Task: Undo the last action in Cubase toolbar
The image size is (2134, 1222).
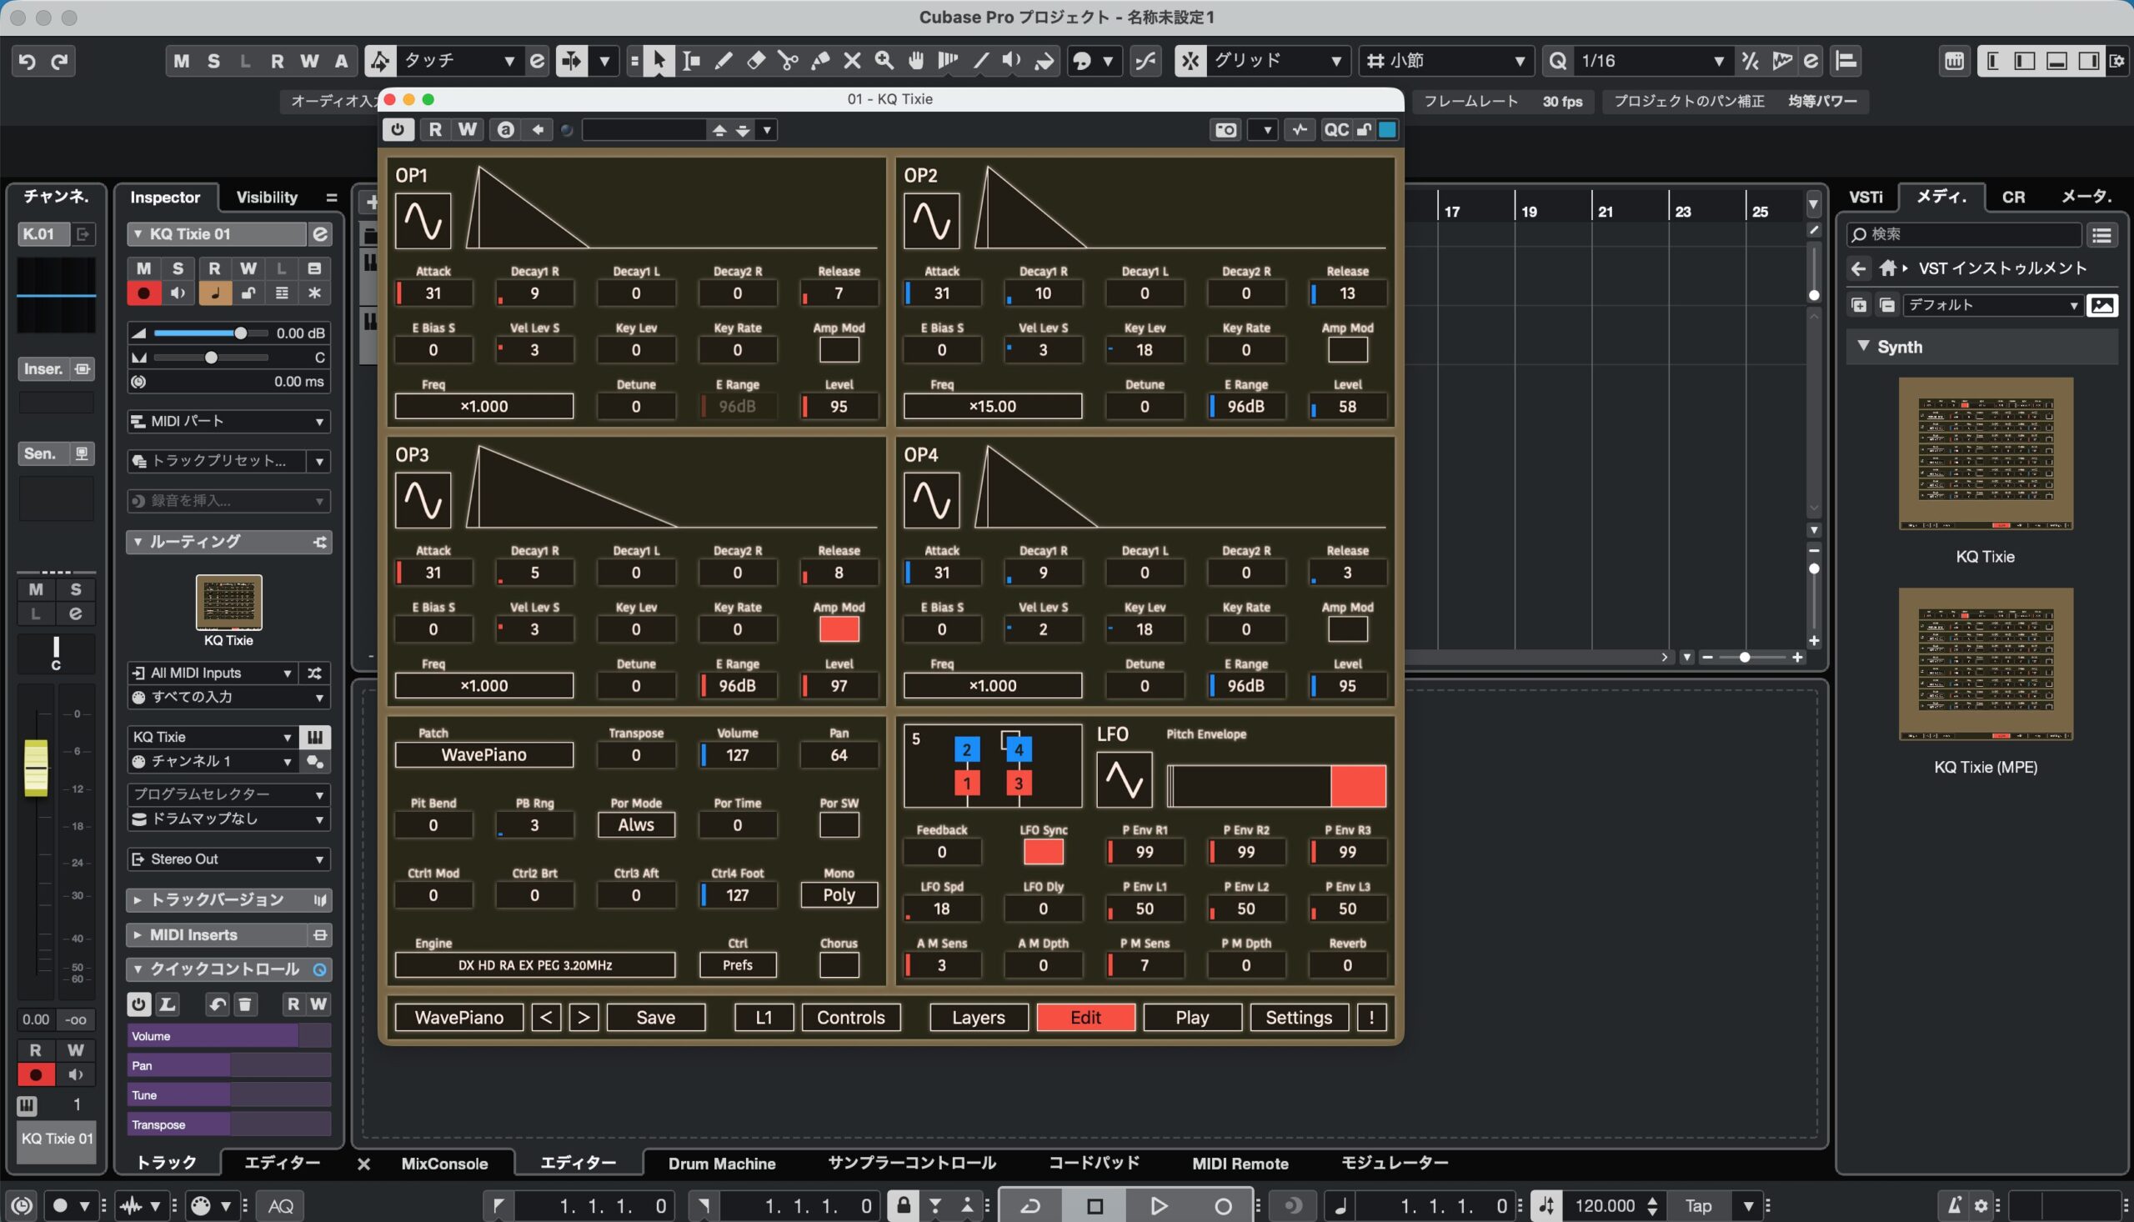Action: pyautogui.click(x=27, y=60)
